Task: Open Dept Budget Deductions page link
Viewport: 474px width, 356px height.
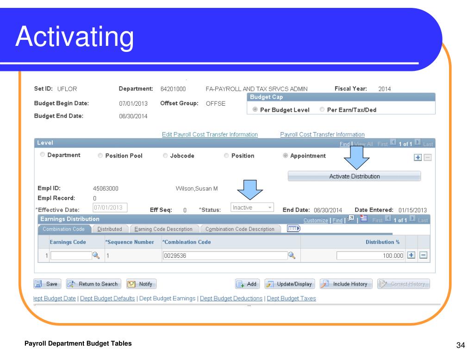Action: pos(231,299)
